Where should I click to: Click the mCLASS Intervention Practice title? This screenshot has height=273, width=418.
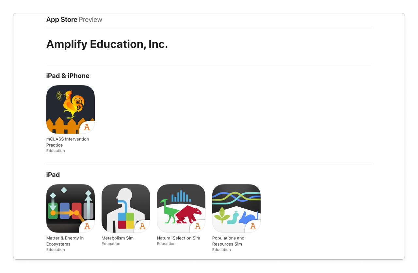[68, 142]
